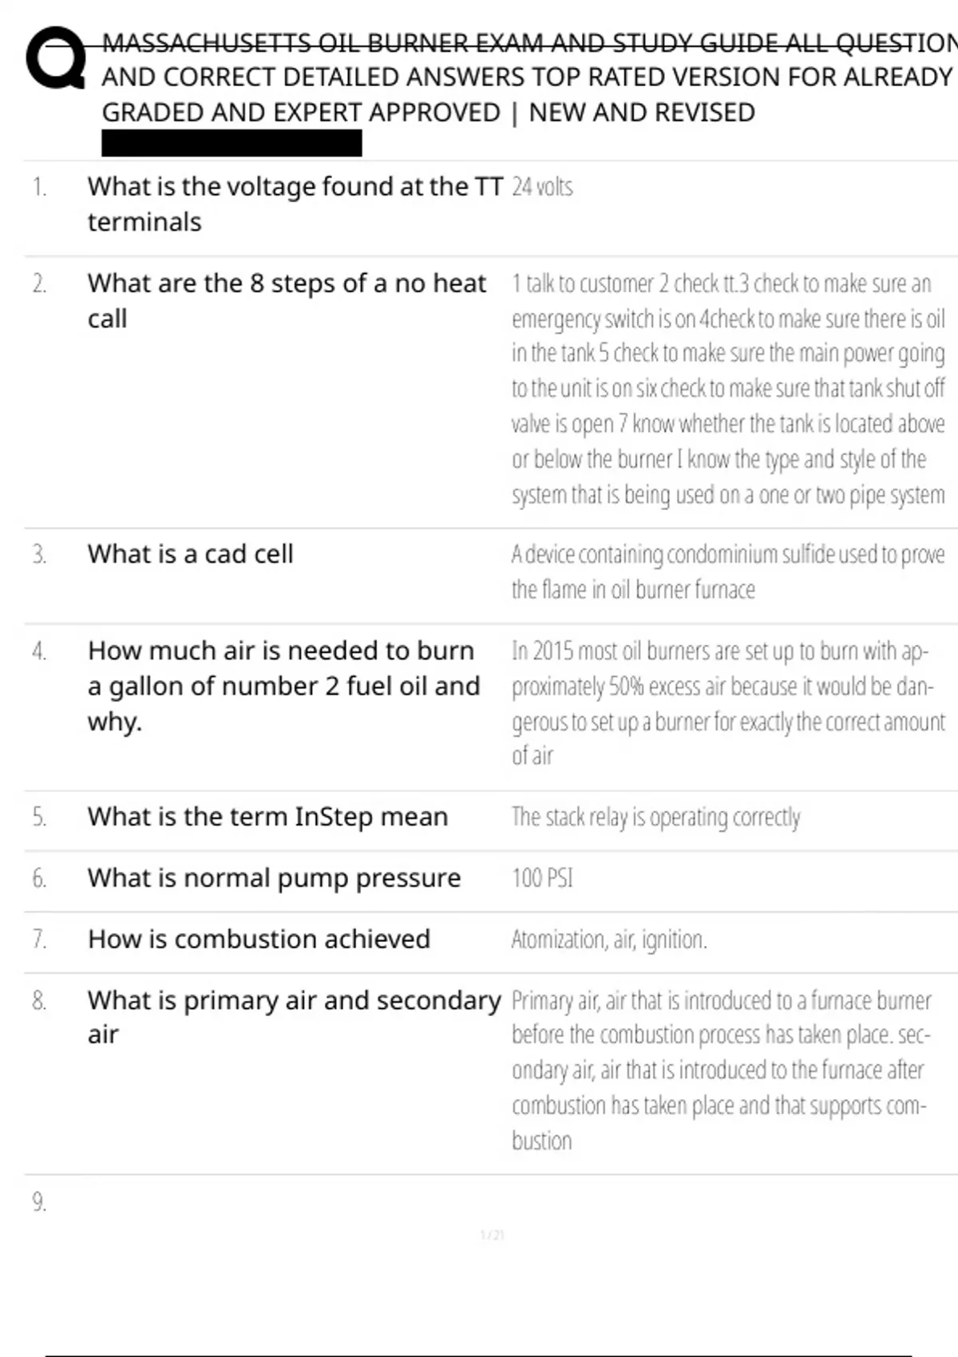Click the condominium sulfide answer text
Image resolution: width=958 pixels, height=1357 pixels.
[727, 572]
